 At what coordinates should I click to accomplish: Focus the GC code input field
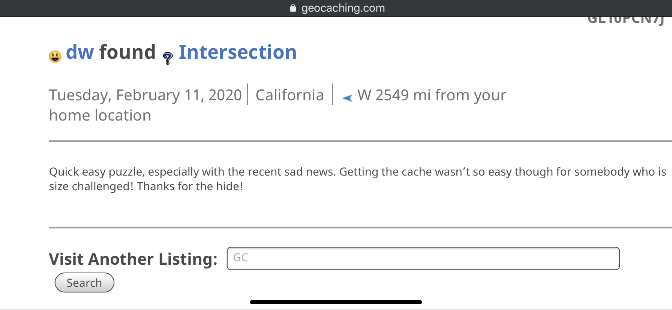click(423, 258)
